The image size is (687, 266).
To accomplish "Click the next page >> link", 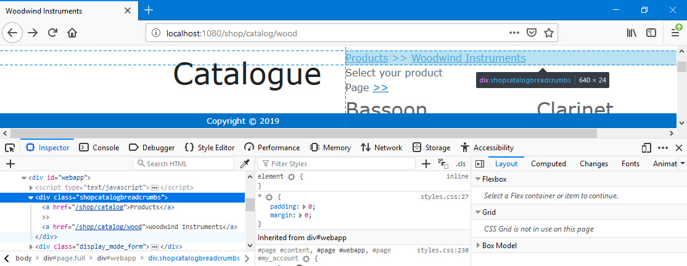I will [381, 87].
